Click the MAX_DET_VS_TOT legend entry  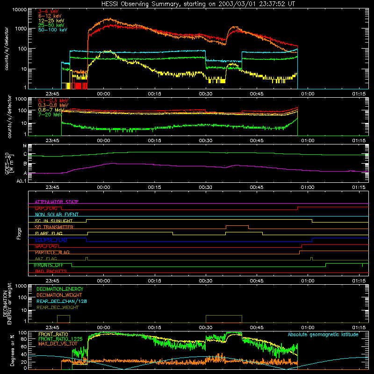tap(58, 344)
